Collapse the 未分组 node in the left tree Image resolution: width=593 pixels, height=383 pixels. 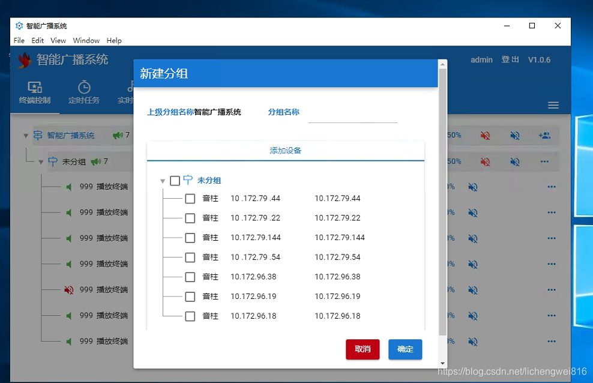click(41, 161)
